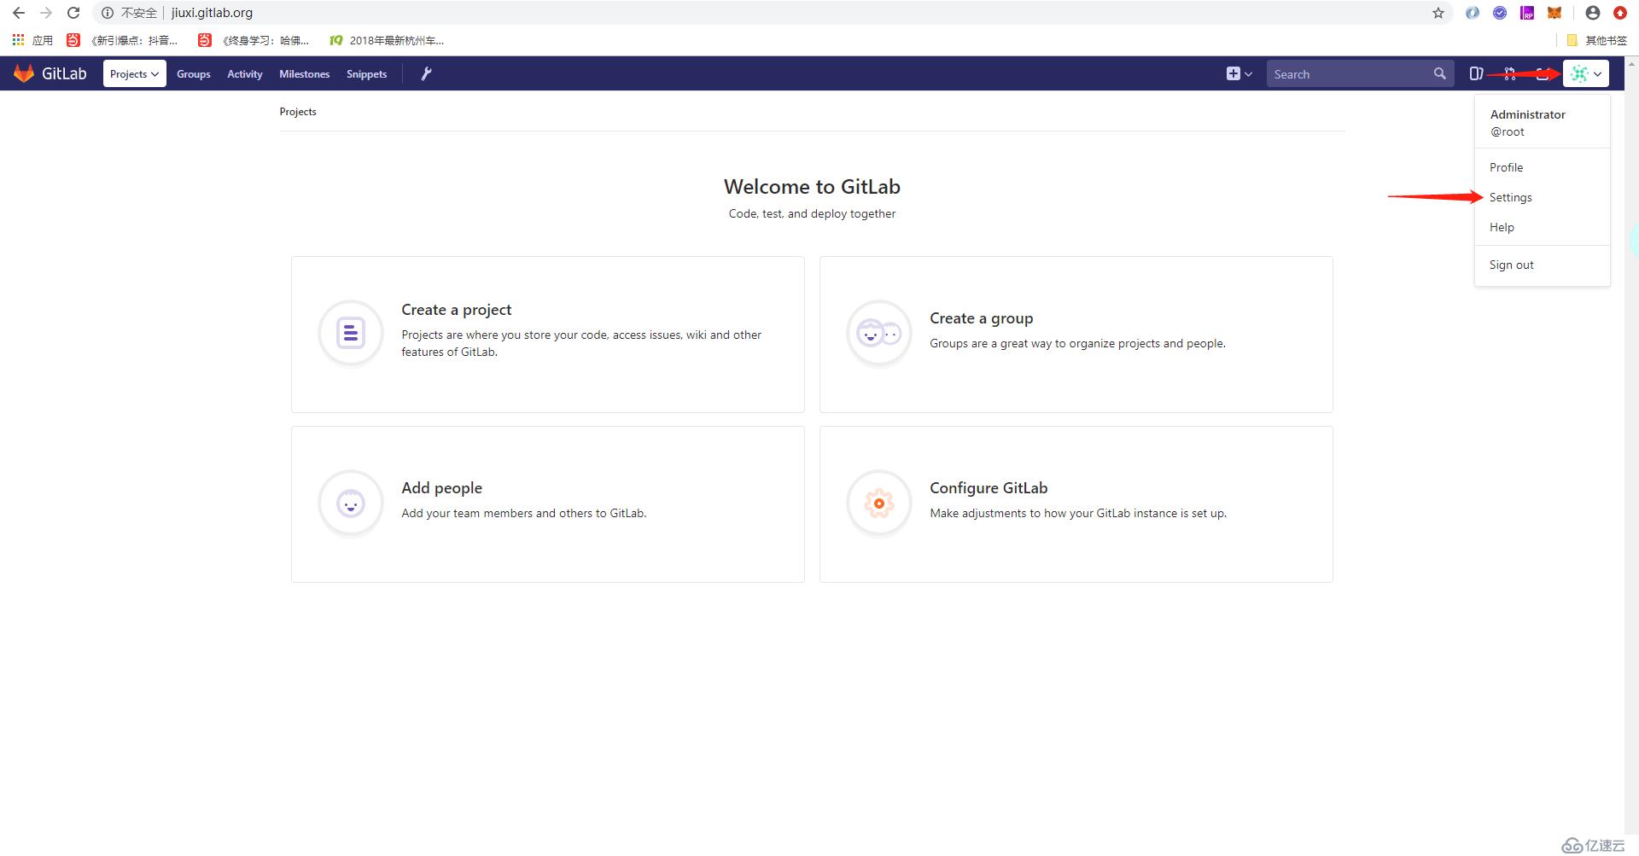The height and width of the screenshot is (856, 1639).
Task: Open the 终身学习 bookmark
Action: click(254, 40)
